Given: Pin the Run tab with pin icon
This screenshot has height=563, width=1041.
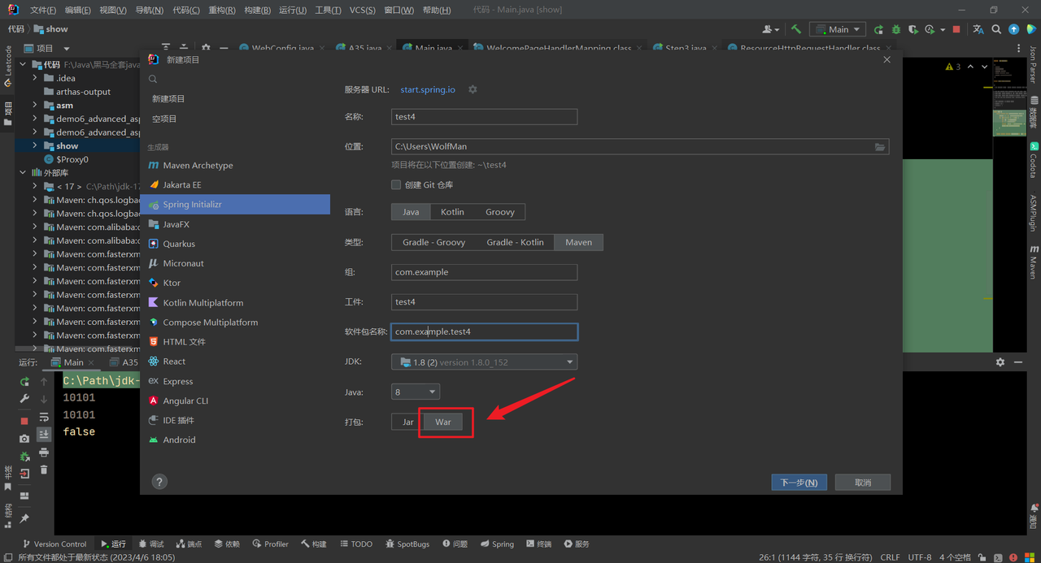Looking at the screenshot, I should [x=24, y=518].
